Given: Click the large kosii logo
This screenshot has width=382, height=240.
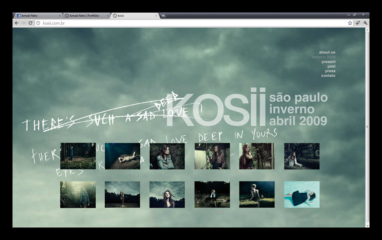Looking at the screenshot, I should point(216,107).
